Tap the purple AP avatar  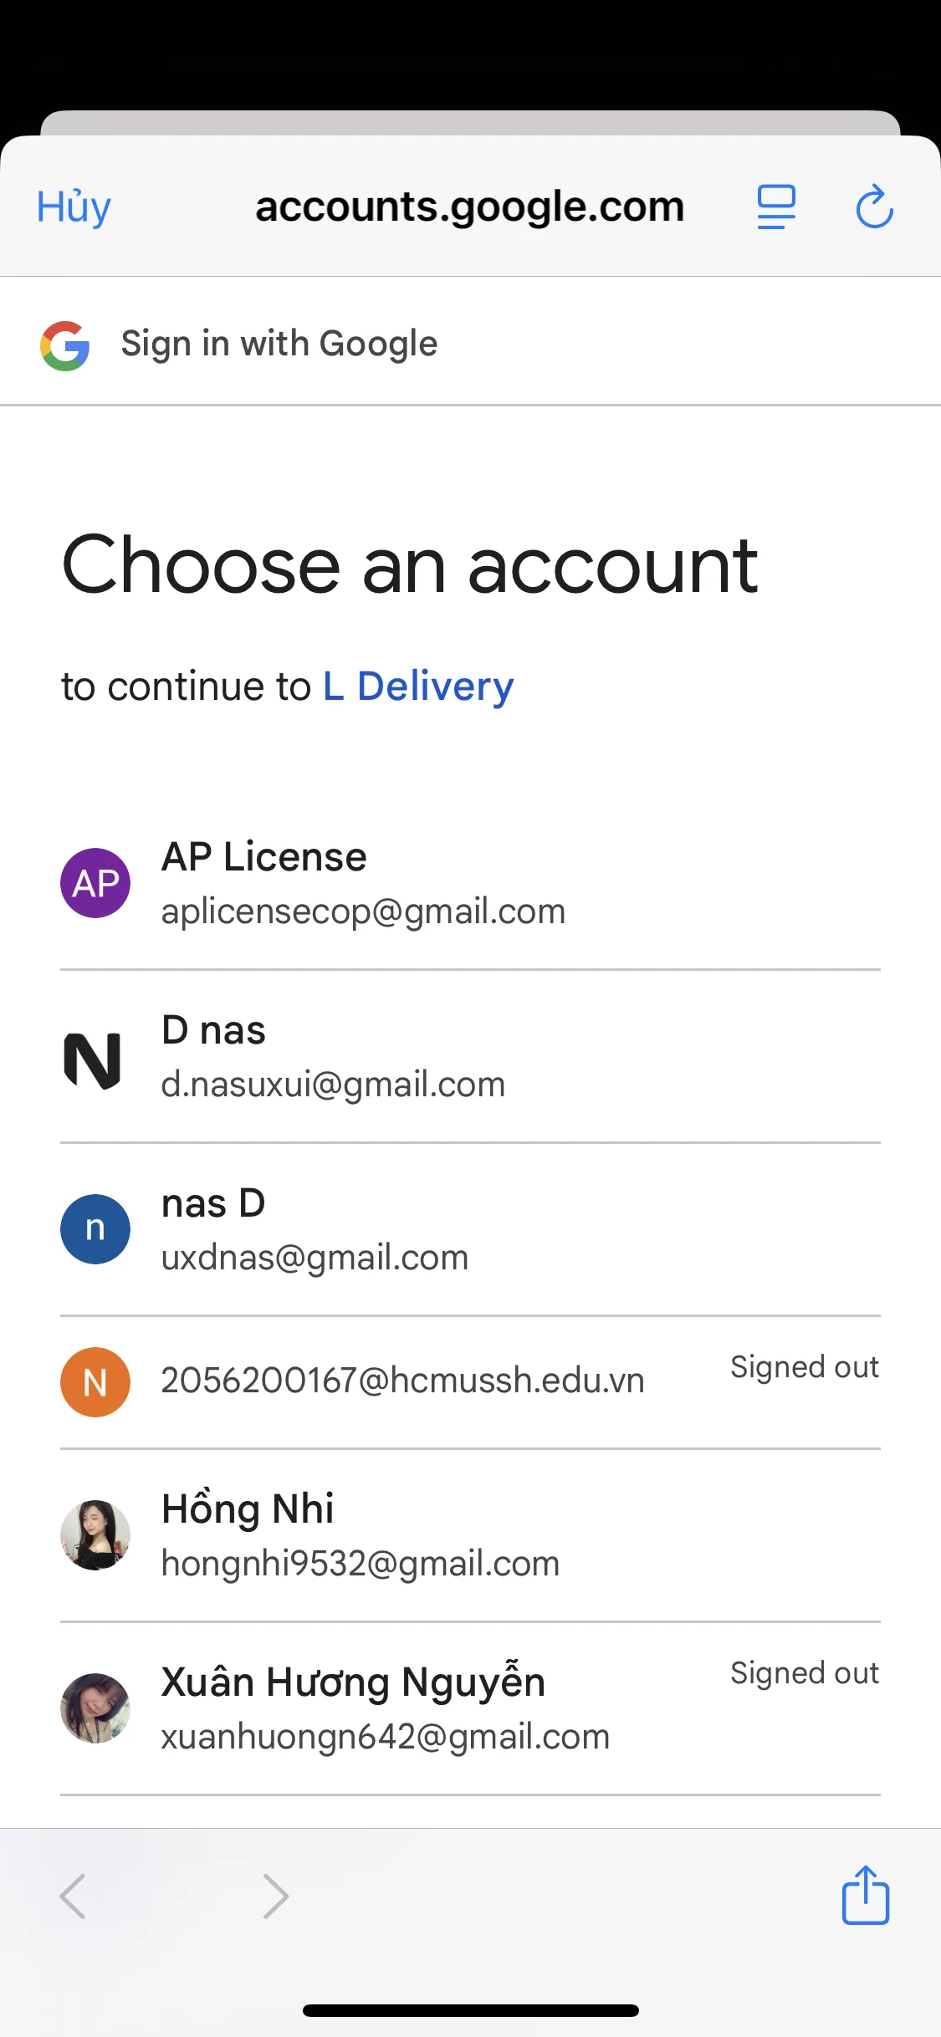pos(95,883)
